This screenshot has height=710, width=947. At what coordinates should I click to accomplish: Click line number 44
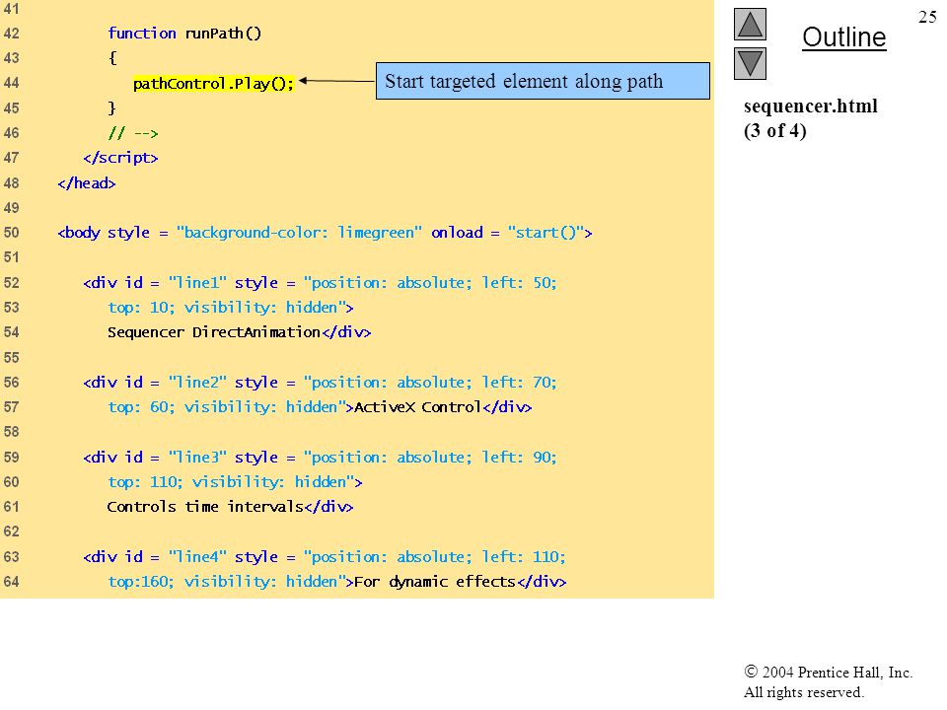click(x=12, y=83)
